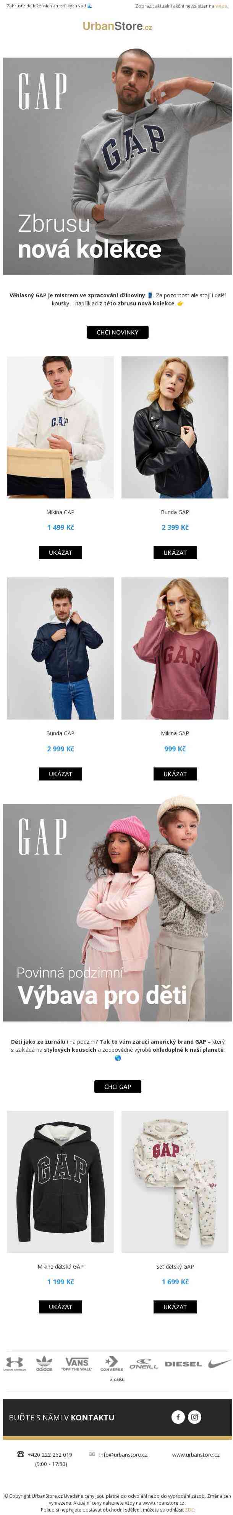
Task: Open the Nike swoosh logo
Action: [x=220, y=1364]
